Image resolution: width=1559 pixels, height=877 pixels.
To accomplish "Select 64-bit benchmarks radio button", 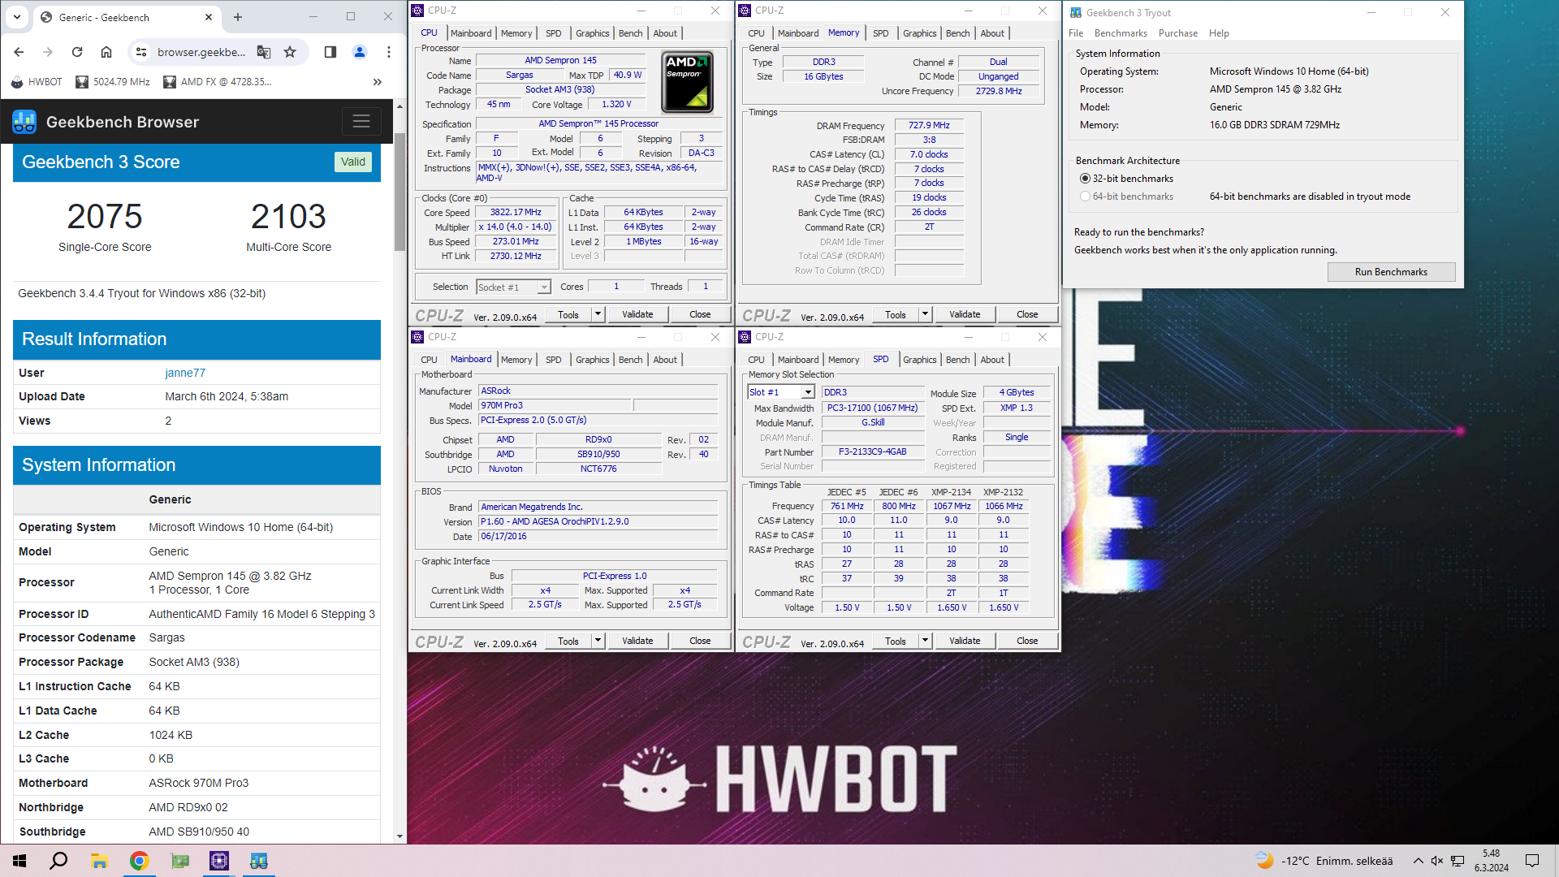I will 1085,197.
